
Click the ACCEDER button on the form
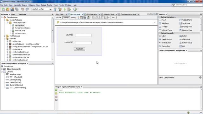pos(79,49)
